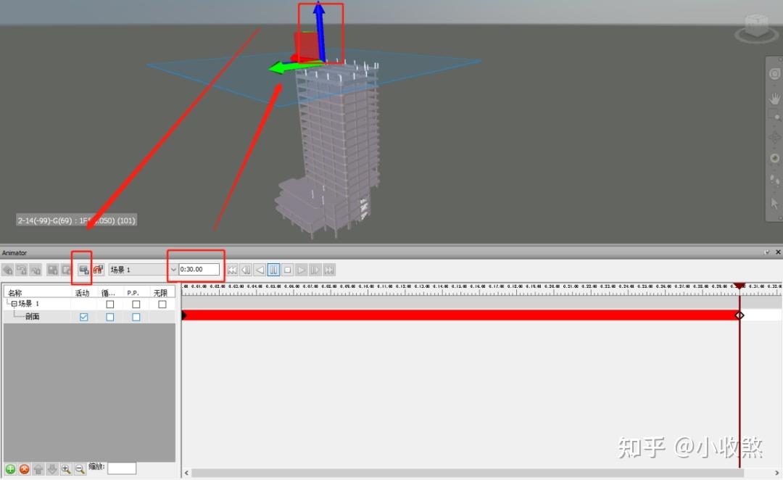Screen dimensions: 783x480
Task: Add a new animation scene with green plus icon
Action: tap(10, 468)
